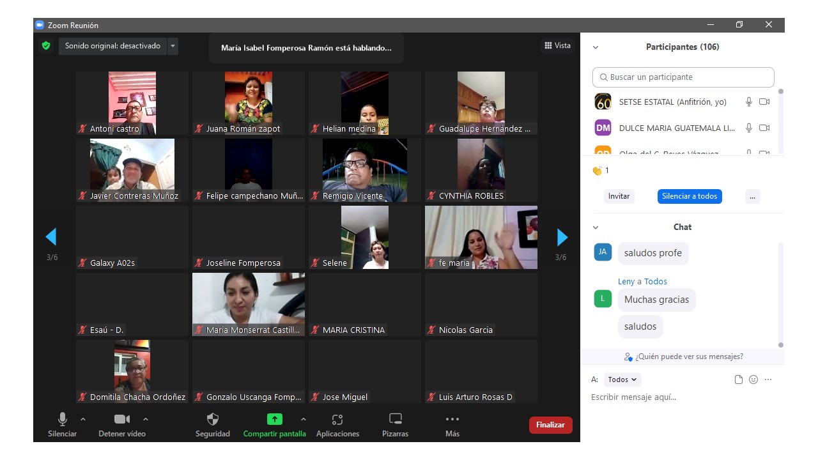Select Maria Monserrat Castillo video tile
The width and height of the screenshot is (818, 460).
tap(249, 304)
